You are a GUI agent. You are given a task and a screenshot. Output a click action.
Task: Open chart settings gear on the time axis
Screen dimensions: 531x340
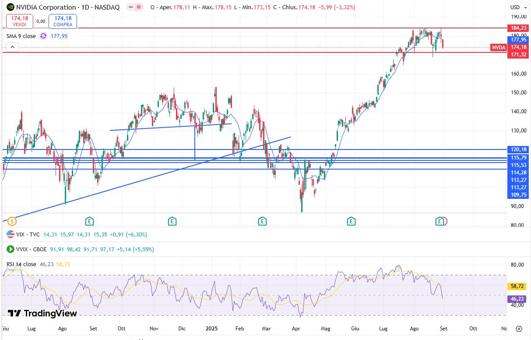tap(519, 328)
